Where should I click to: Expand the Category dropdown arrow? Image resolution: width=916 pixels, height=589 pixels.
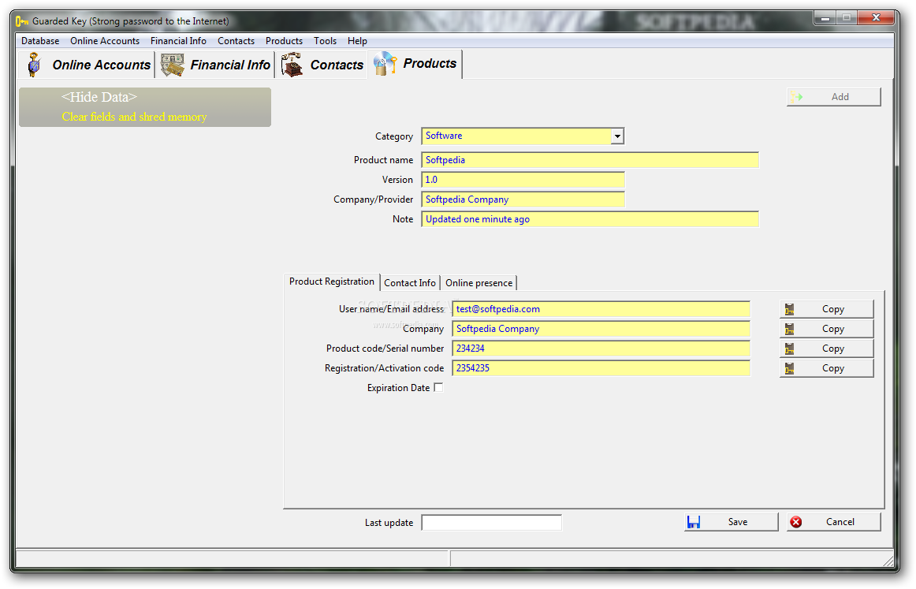(617, 136)
